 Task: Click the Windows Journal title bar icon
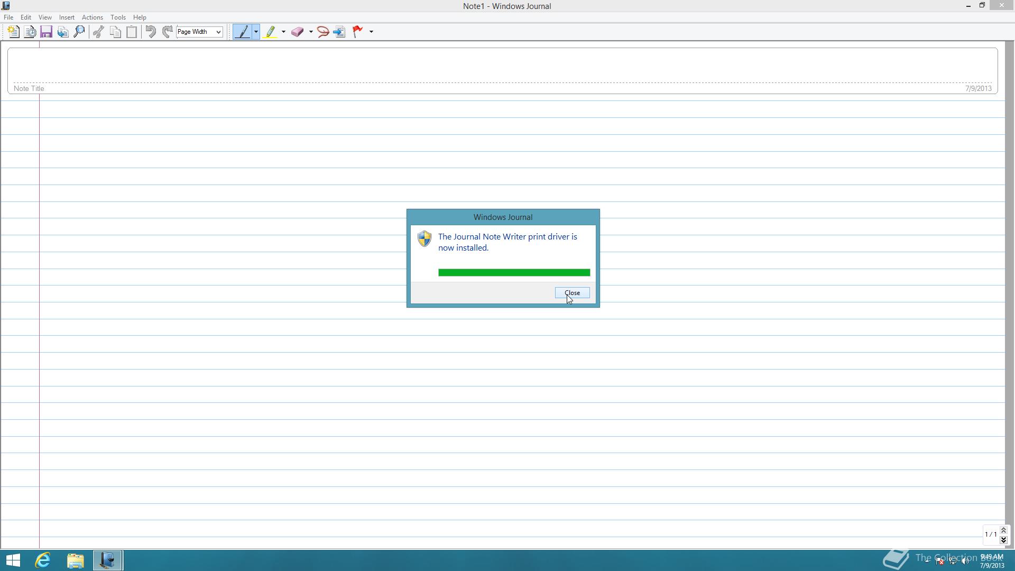click(x=6, y=6)
